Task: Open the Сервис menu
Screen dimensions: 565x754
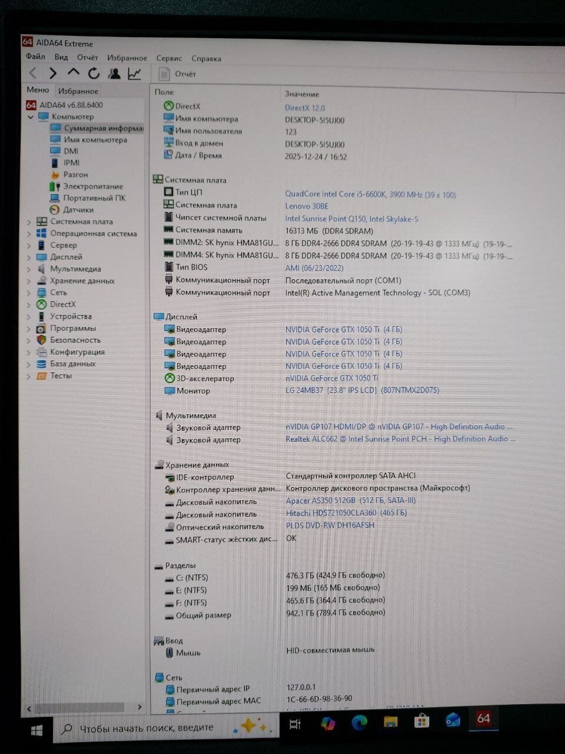Action: point(169,58)
